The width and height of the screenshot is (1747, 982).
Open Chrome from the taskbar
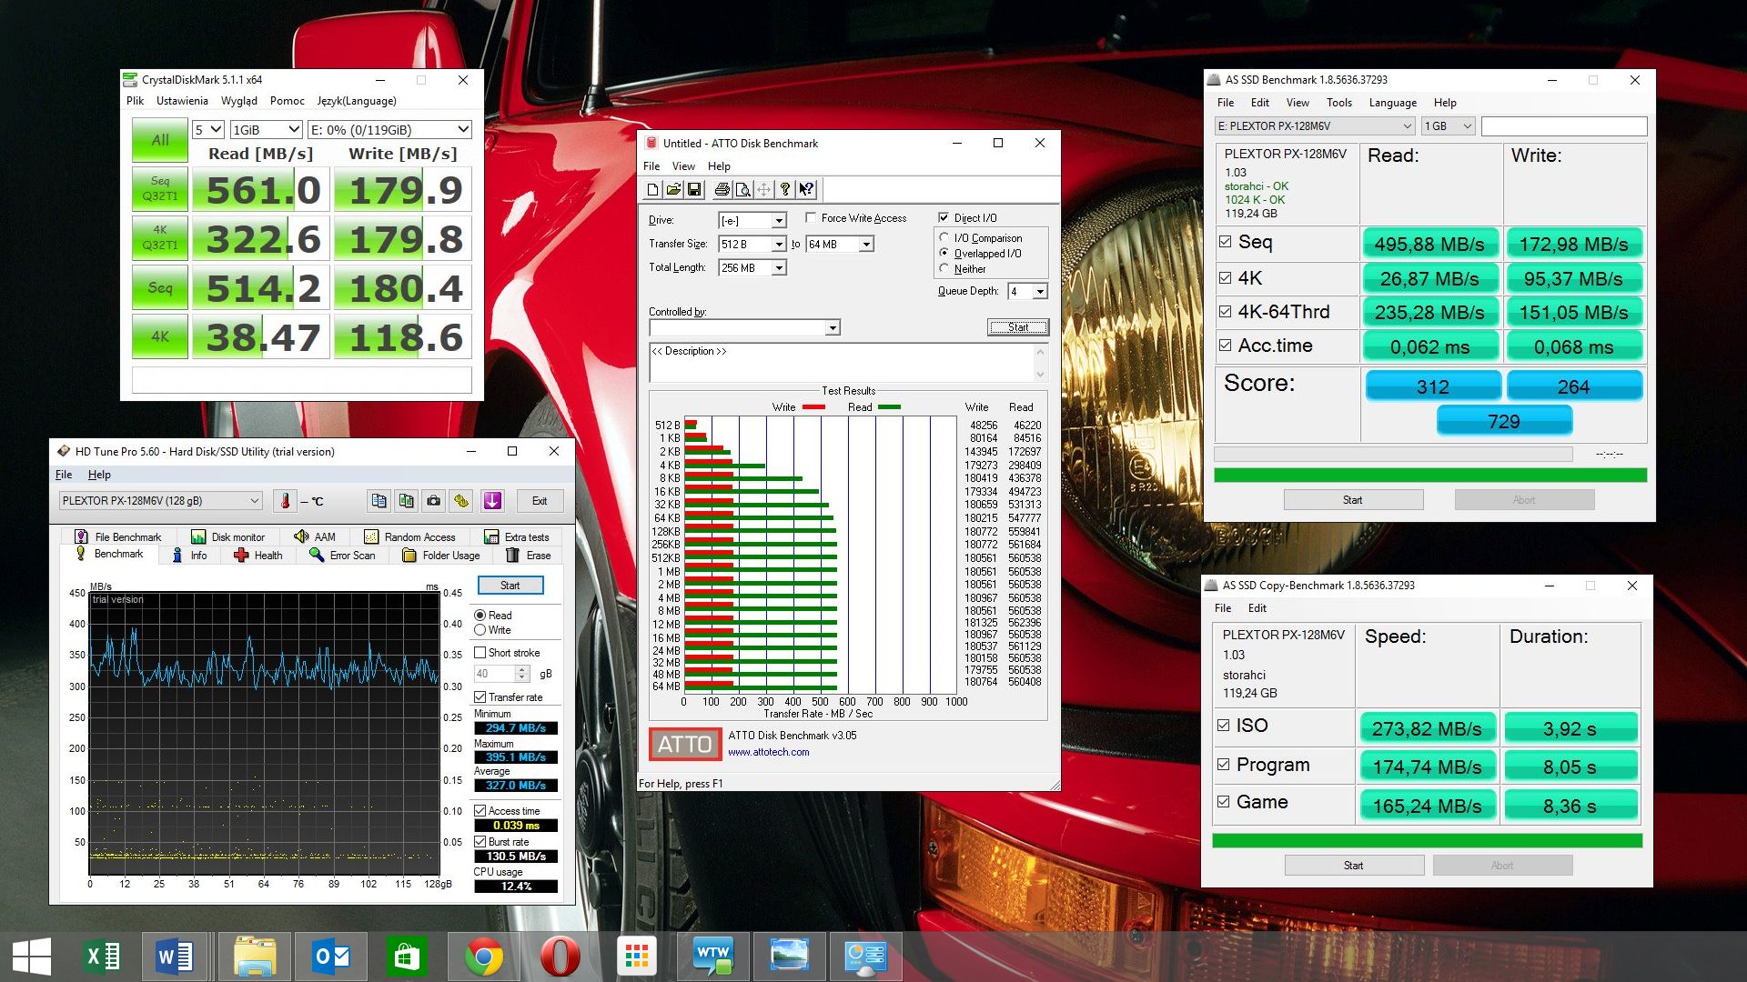[483, 957]
